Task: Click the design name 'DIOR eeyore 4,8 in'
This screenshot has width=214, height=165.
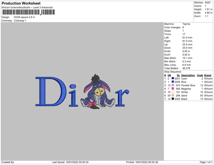Action: click(x=24, y=17)
